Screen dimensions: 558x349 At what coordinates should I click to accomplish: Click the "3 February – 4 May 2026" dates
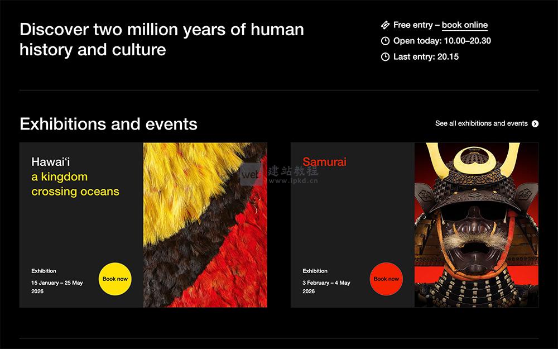325,288
